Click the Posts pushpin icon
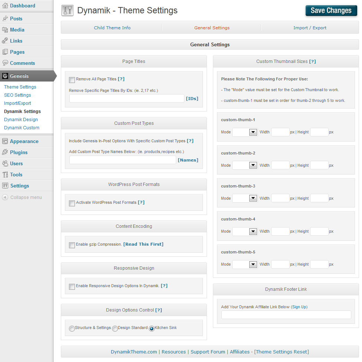This screenshot has height=362, width=362. [5, 19]
